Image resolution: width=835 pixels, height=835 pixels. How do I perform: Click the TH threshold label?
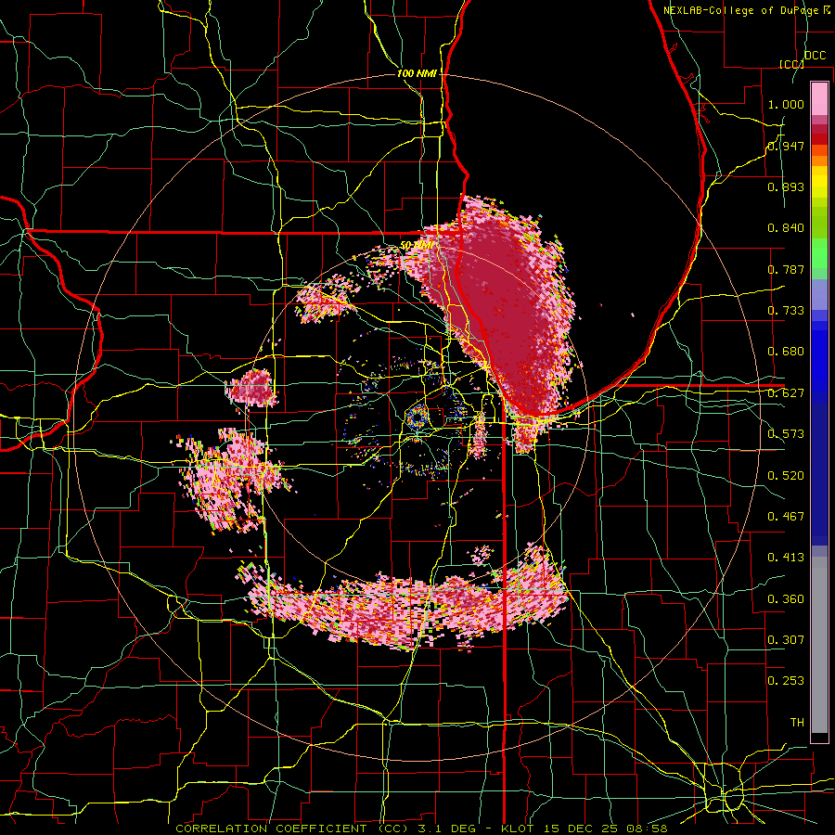pyautogui.click(x=797, y=723)
